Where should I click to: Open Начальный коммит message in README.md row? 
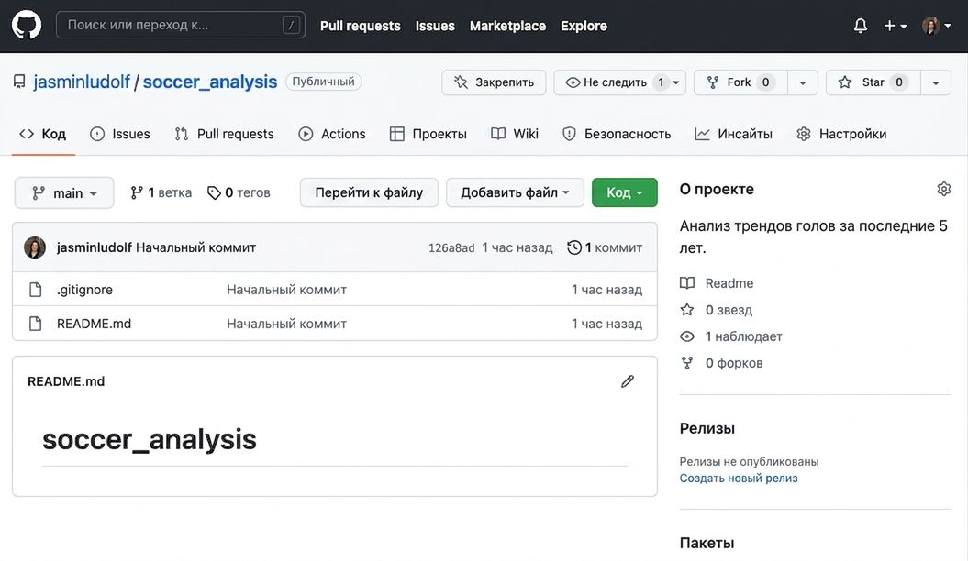pos(286,323)
